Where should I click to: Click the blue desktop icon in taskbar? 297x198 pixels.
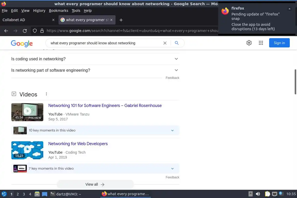click(x=45, y=194)
